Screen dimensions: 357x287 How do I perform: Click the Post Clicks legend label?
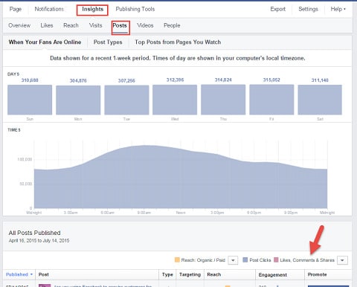260,260
